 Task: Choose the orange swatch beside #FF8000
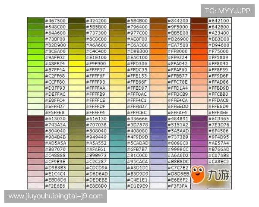pyautogui.click(x=158, y=51)
